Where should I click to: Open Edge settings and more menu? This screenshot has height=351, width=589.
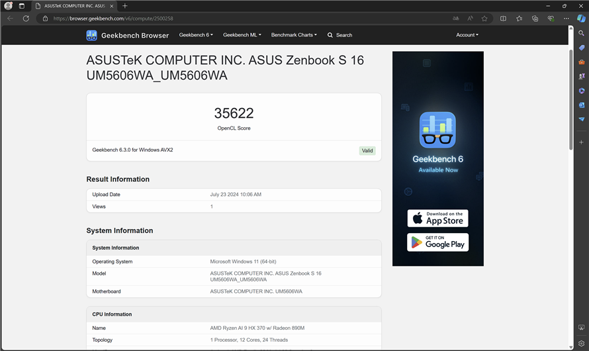[x=566, y=19]
